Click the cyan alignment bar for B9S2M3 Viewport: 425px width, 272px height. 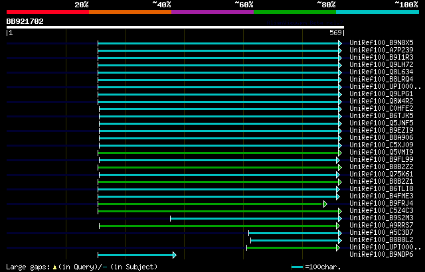point(254,219)
